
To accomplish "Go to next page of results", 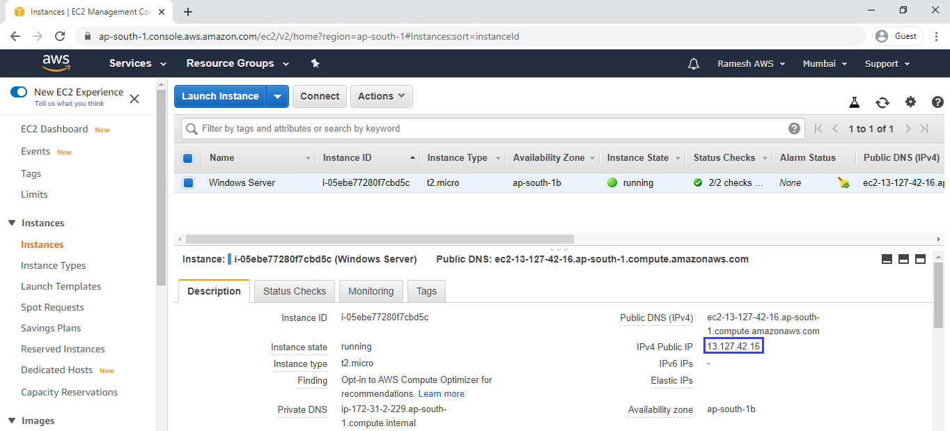I will [908, 129].
